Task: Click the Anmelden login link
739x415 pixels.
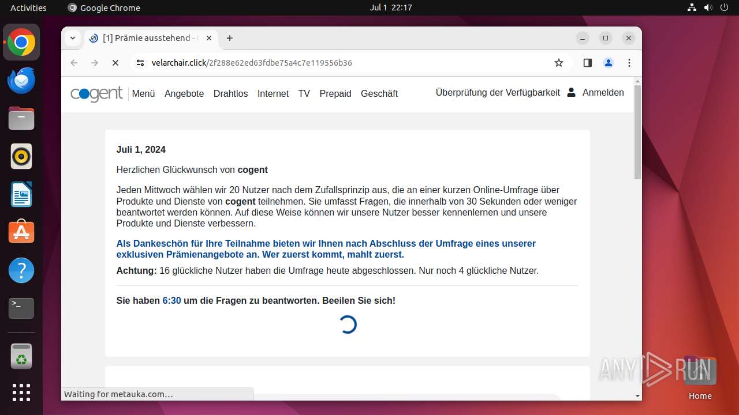Action: (x=603, y=92)
